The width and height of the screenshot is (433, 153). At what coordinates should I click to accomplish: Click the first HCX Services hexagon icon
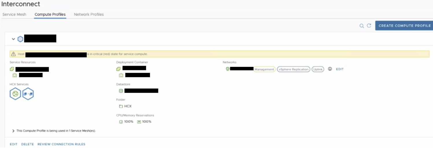(x=15, y=94)
